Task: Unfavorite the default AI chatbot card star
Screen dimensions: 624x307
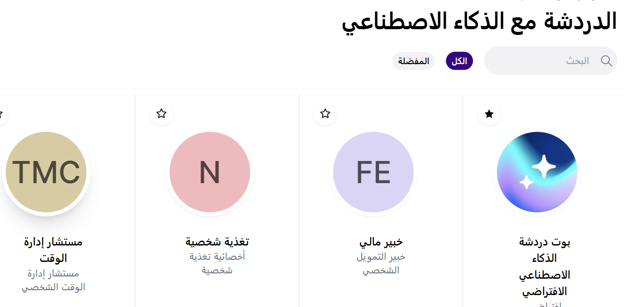Action: tap(489, 114)
